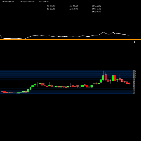Select the high price value 'H: 75.80'

point(74,6)
